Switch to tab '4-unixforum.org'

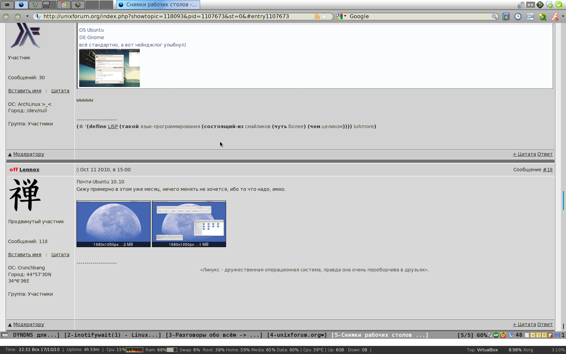pyautogui.click(x=296, y=335)
